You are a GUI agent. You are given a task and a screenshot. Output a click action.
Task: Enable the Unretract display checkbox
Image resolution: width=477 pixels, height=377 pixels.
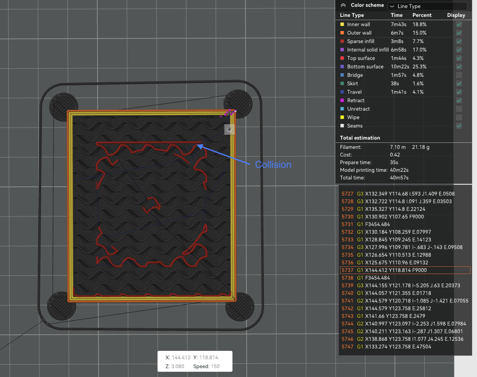pyautogui.click(x=458, y=109)
